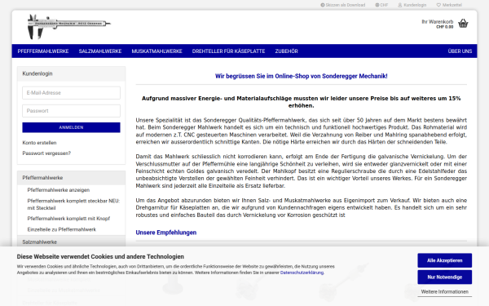Click the Sonderegger caliper logo
Image resolution: width=489 pixels, height=306 pixels.
pyautogui.click(x=69, y=27)
